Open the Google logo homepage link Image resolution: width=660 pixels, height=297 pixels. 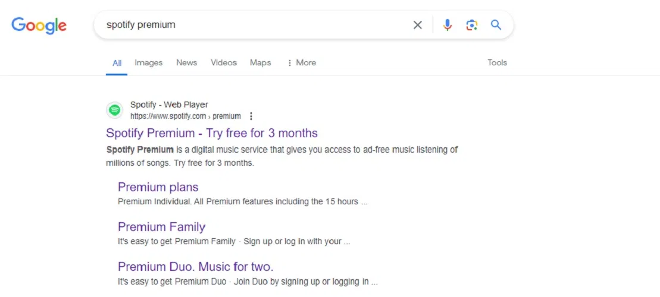click(39, 25)
